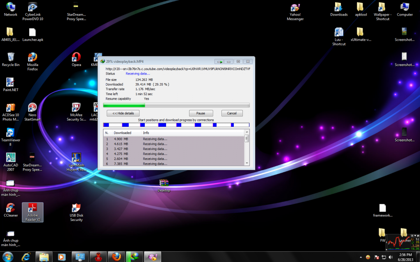The image size is (420, 262).
Task: Select the Recycle Bin icon
Action: point(11,60)
